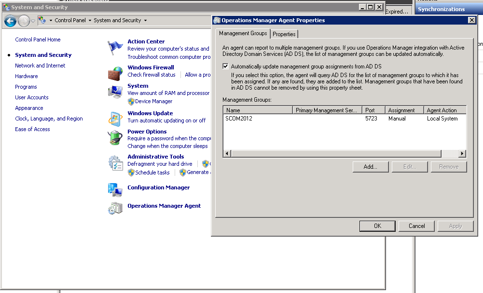The image size is (483, 293).
Task: Expand the System and Security breadcrumb arrow
Action: (x=145, y=21)
